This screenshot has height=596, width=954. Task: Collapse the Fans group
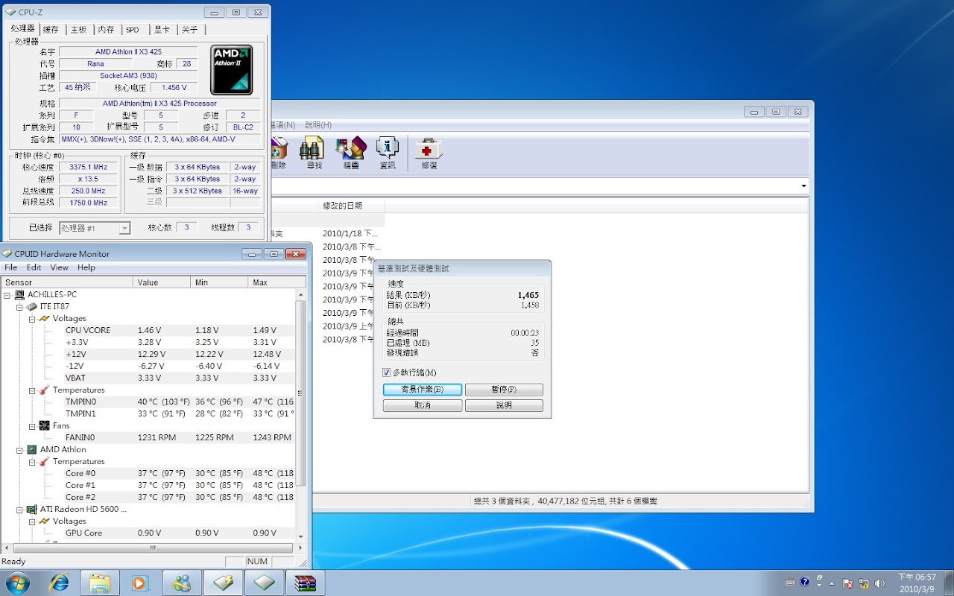[x=32, y=426]
